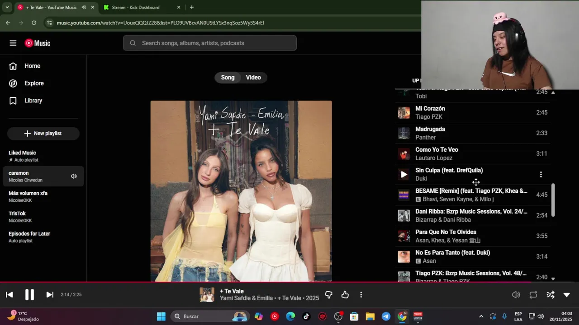Select No Es Para Tanto track
Viewport: 579px width, 325px height.
tap(473, 256)
